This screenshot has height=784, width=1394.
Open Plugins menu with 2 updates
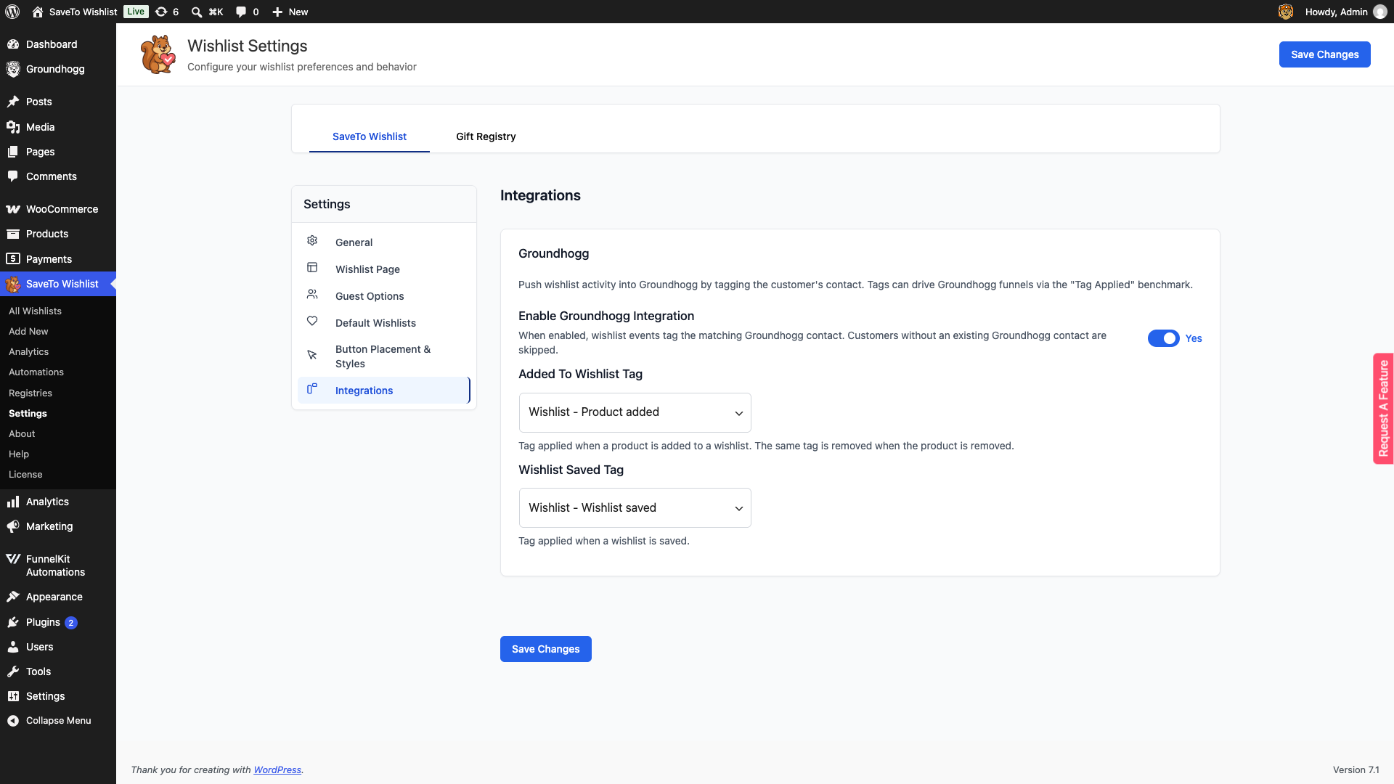pos(58,622)
